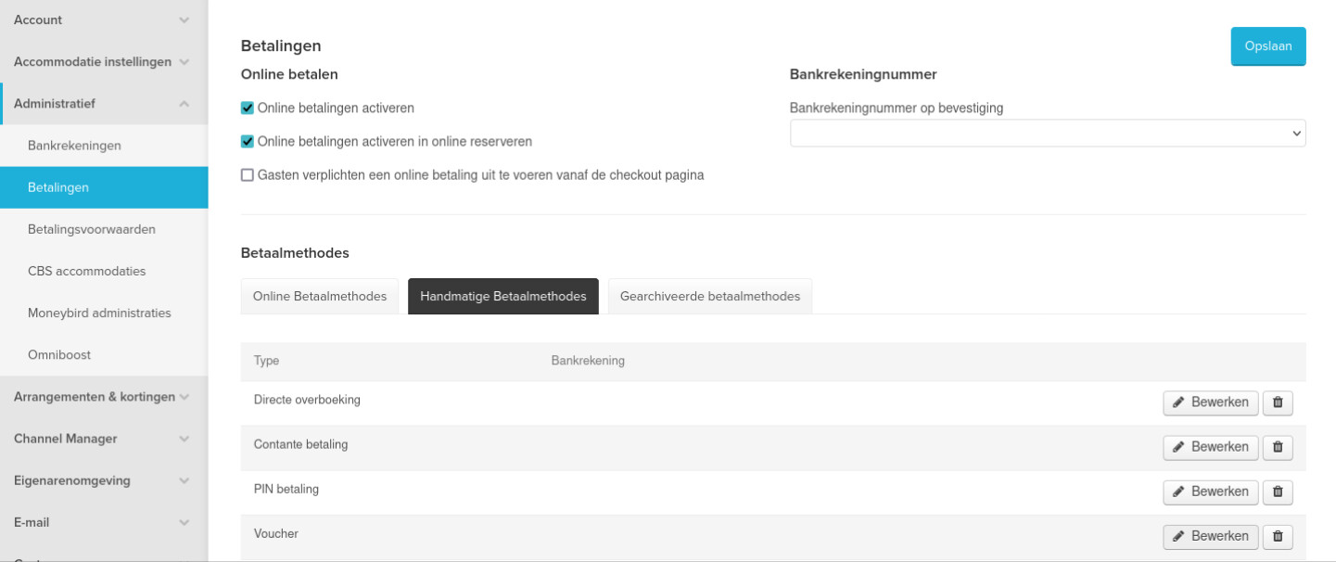Delete the Directe overboeking payment method
This screenshot has height=562, width=1336.
click(x=1278, y=402)
